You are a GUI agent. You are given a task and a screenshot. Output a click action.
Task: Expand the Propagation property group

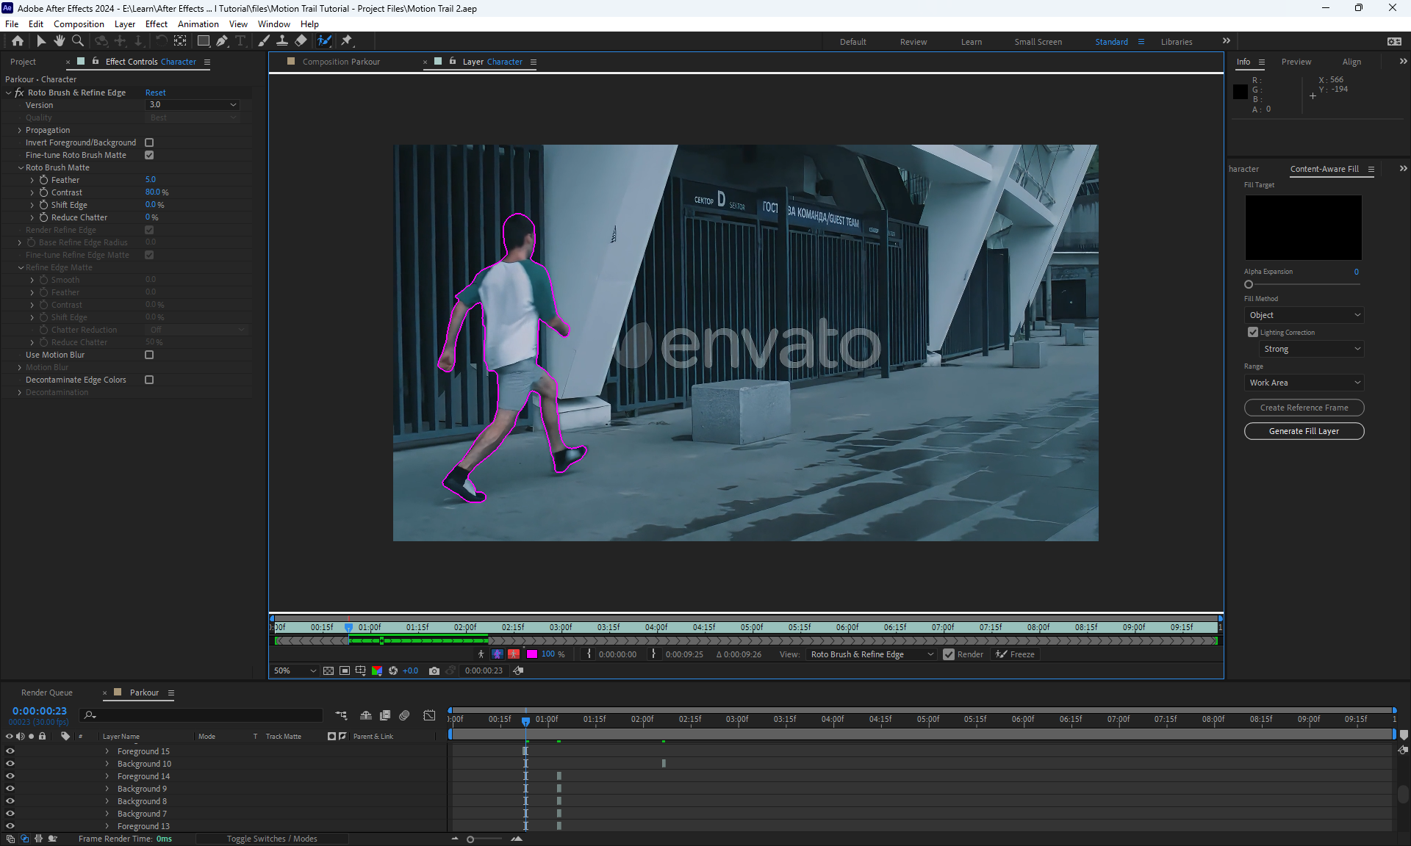[20, 130]
